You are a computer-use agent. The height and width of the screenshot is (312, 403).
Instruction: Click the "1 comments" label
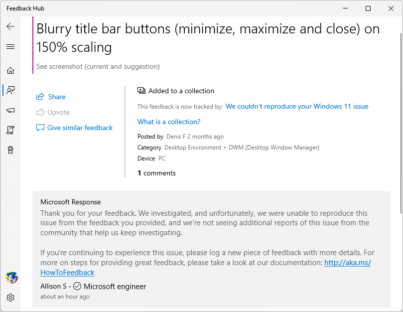(156, 173)
